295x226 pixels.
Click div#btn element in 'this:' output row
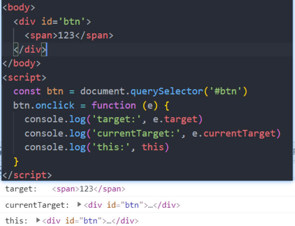(x=90, y=221)
